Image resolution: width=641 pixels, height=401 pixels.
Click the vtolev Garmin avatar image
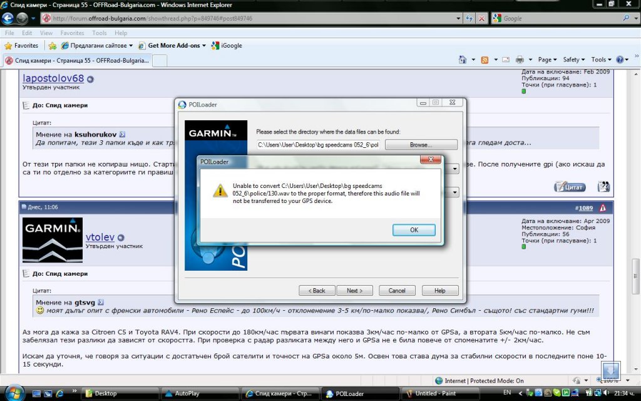click(x=53, y=240)
